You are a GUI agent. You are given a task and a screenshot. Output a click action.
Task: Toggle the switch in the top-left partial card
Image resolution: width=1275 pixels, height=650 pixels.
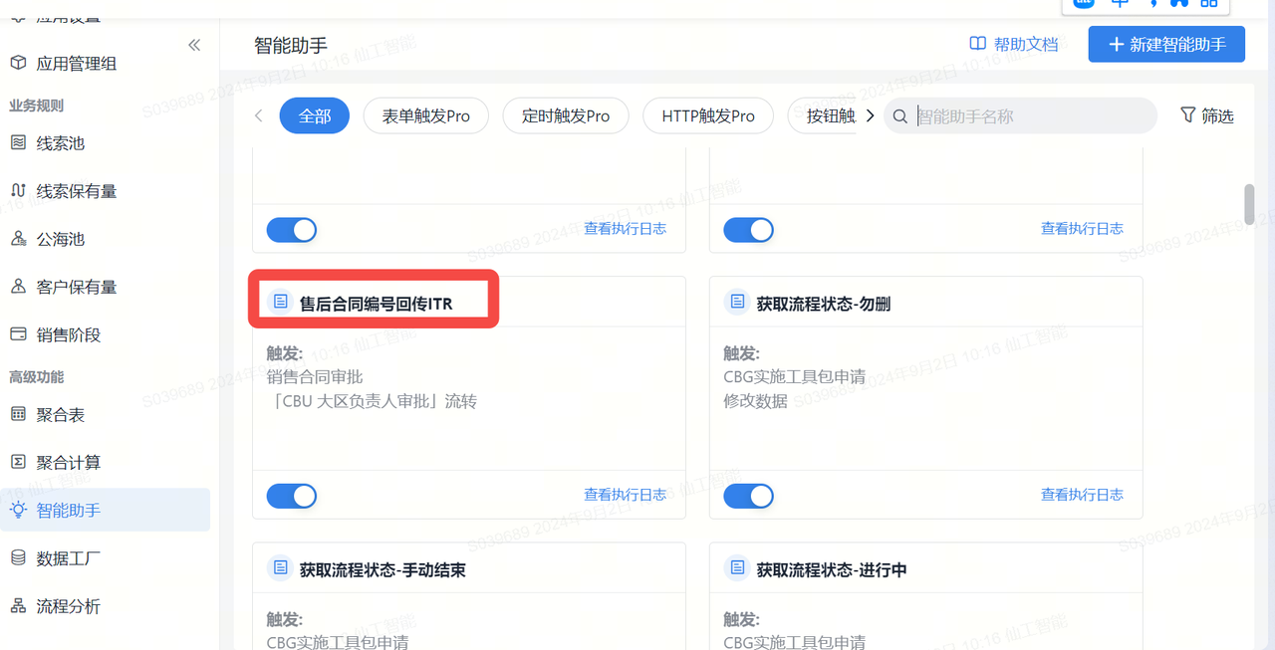[292, 229]
